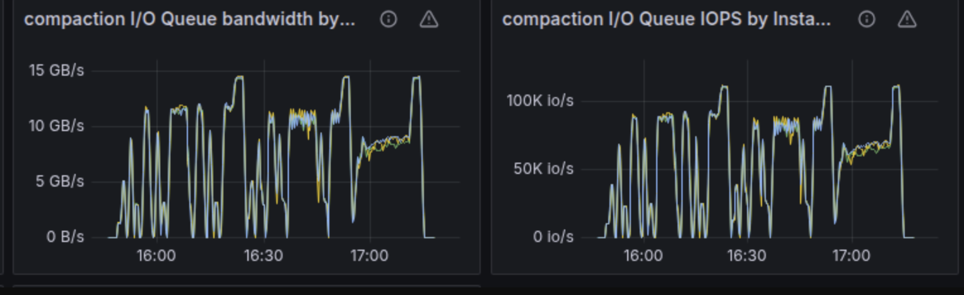Select 17:00 on the IOPS time axis

point(851,256)
